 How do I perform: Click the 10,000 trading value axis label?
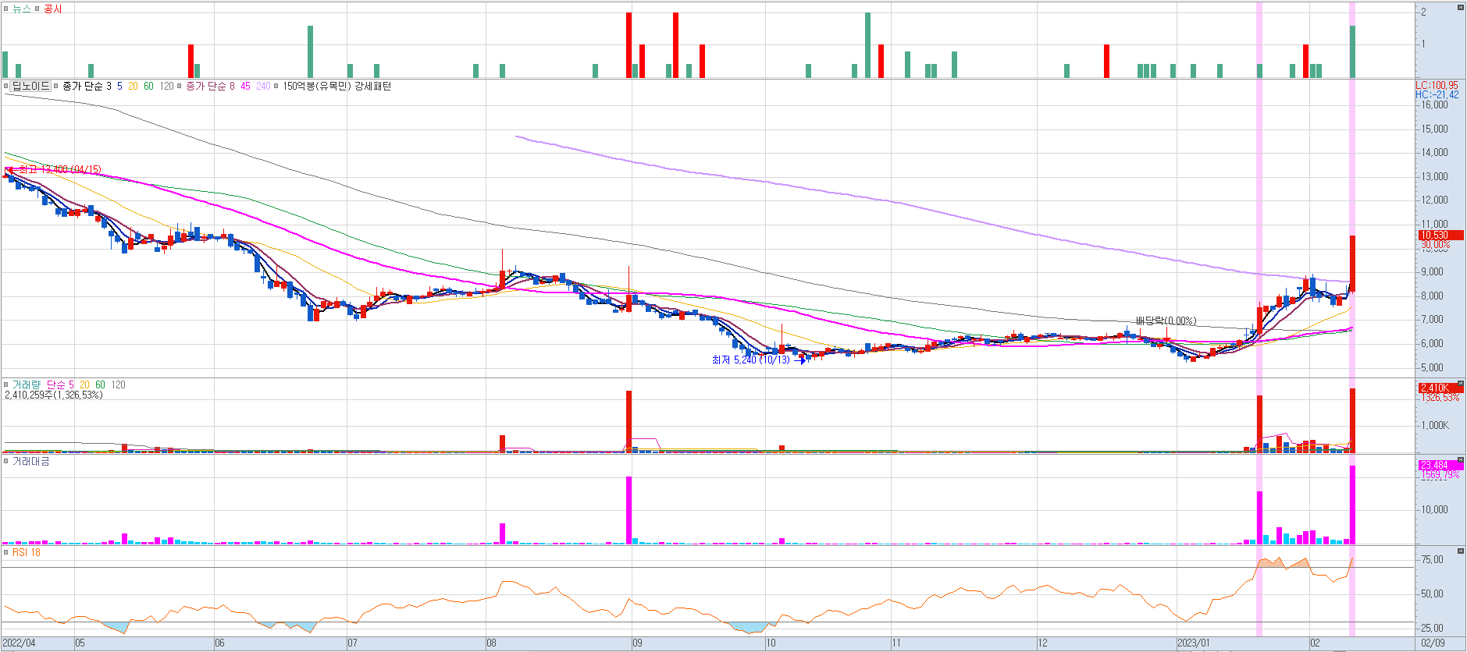[x=1434, y=509]
